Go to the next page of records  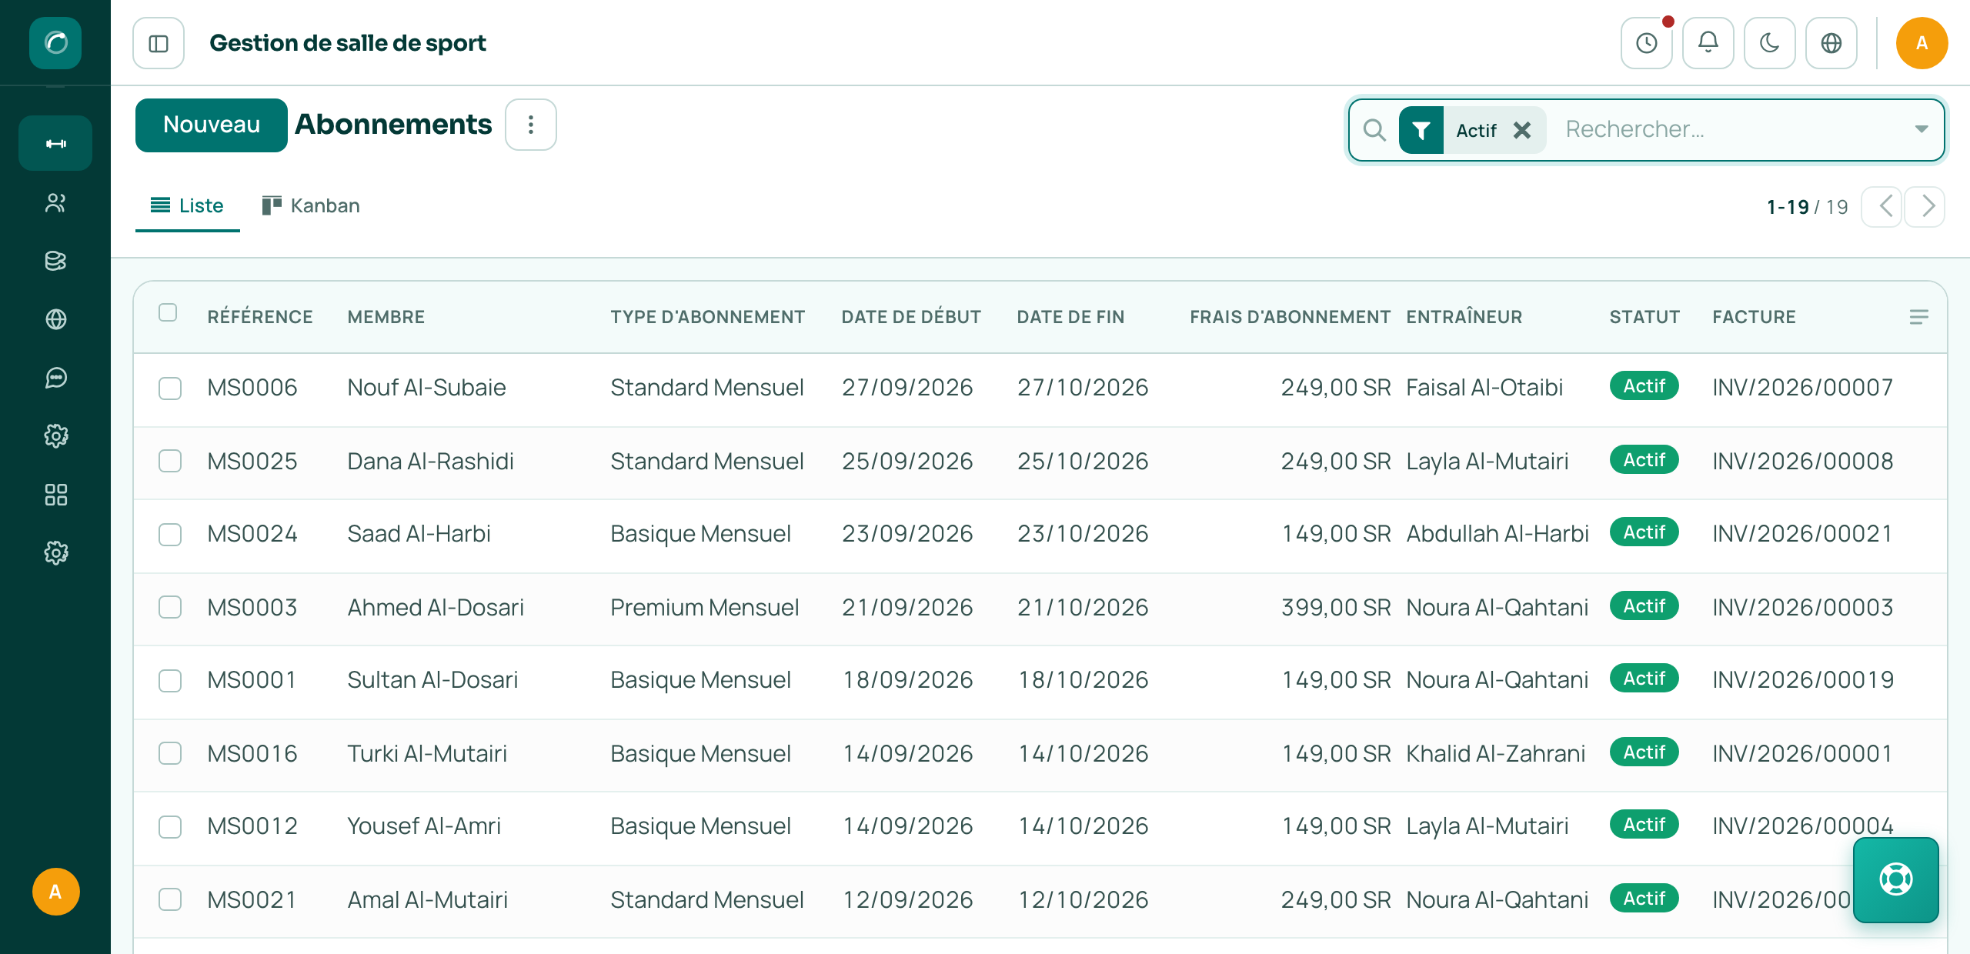click(1925, 206)
